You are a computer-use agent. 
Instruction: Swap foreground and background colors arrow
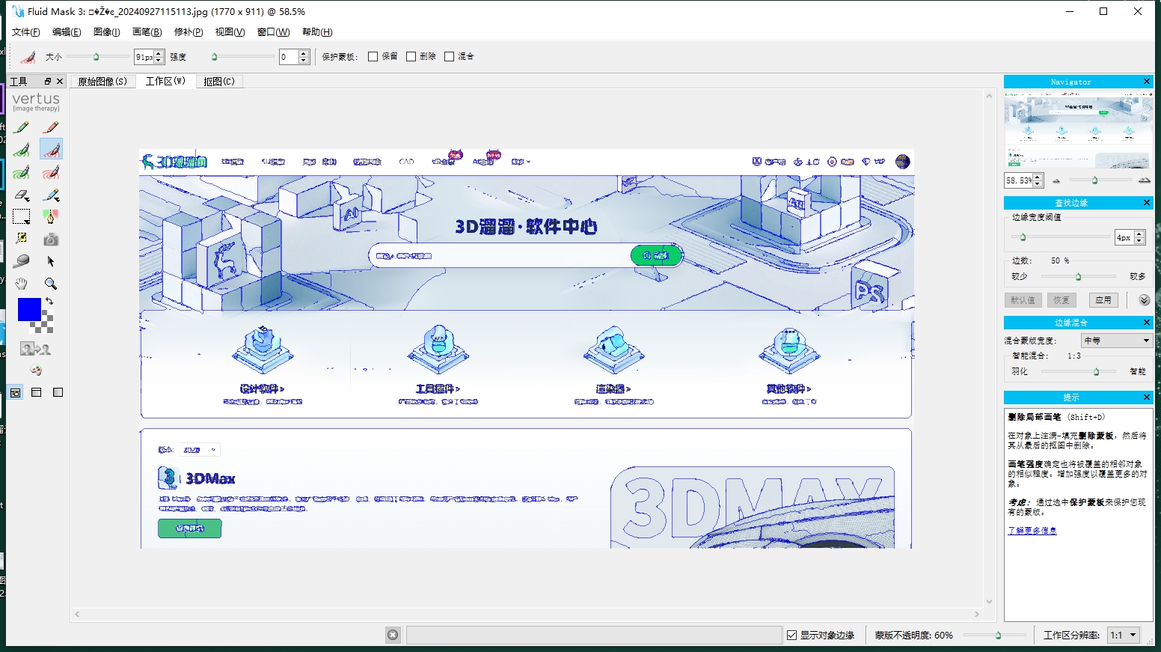(x=49, y=301)
